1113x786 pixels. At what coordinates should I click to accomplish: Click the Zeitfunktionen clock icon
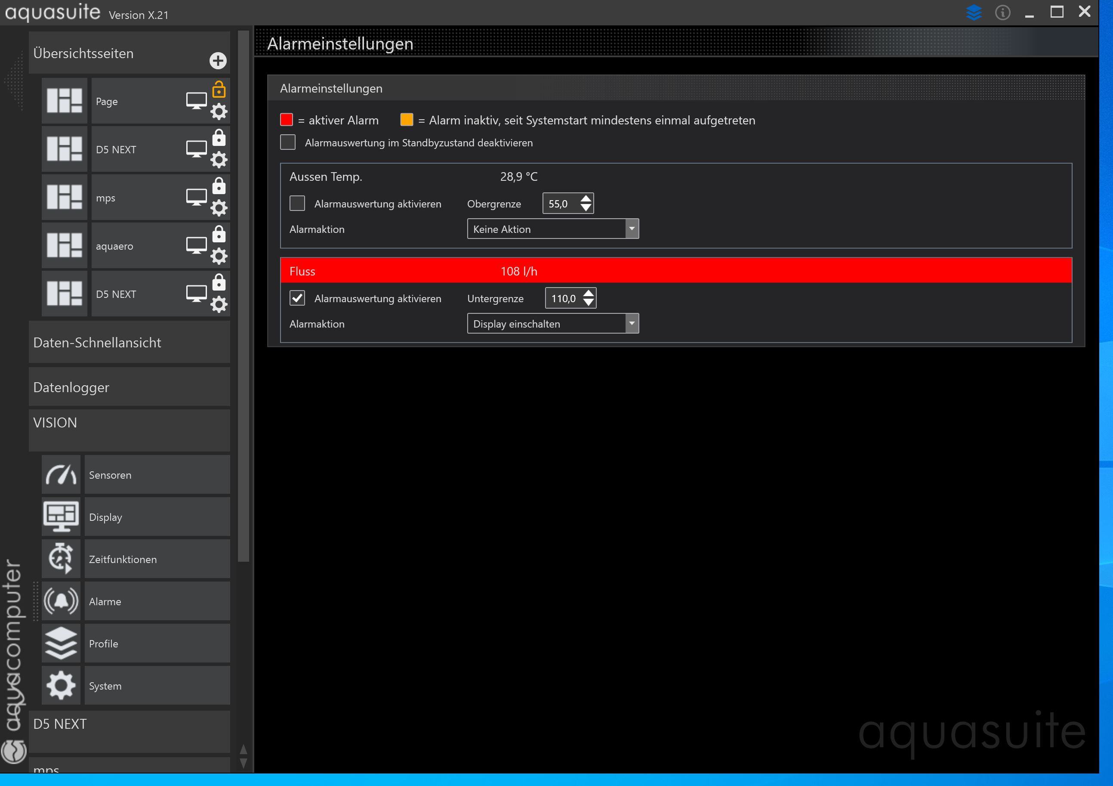[x=61, y=559]
